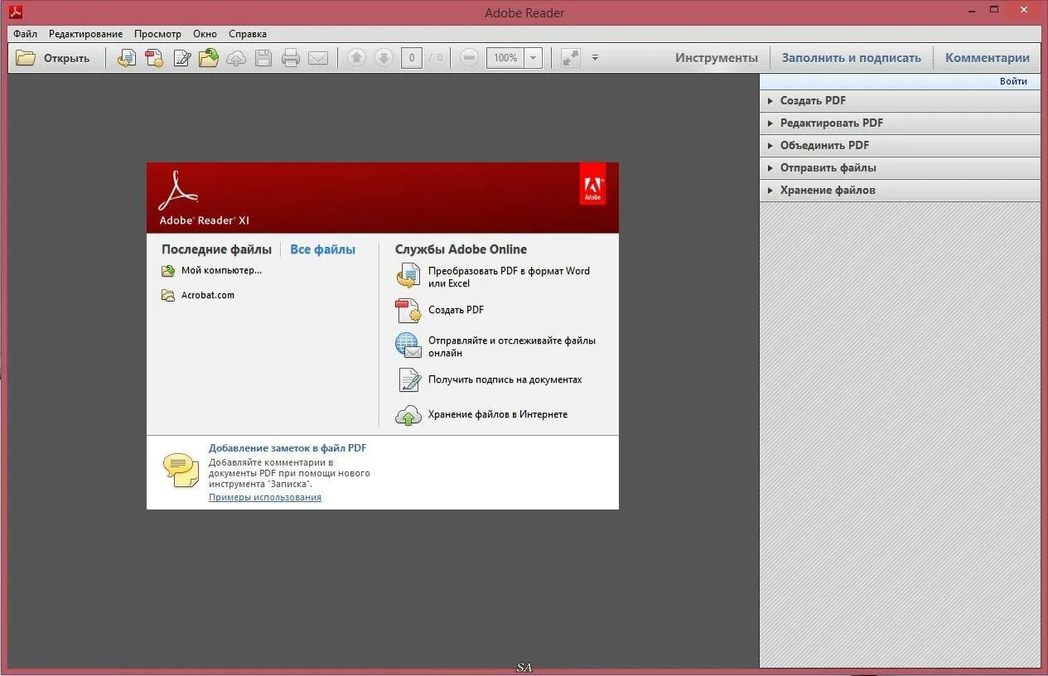Expand the Хранение файлов section
The height and width of the screenshot is (676, 1048).
(x=900, y=190)
